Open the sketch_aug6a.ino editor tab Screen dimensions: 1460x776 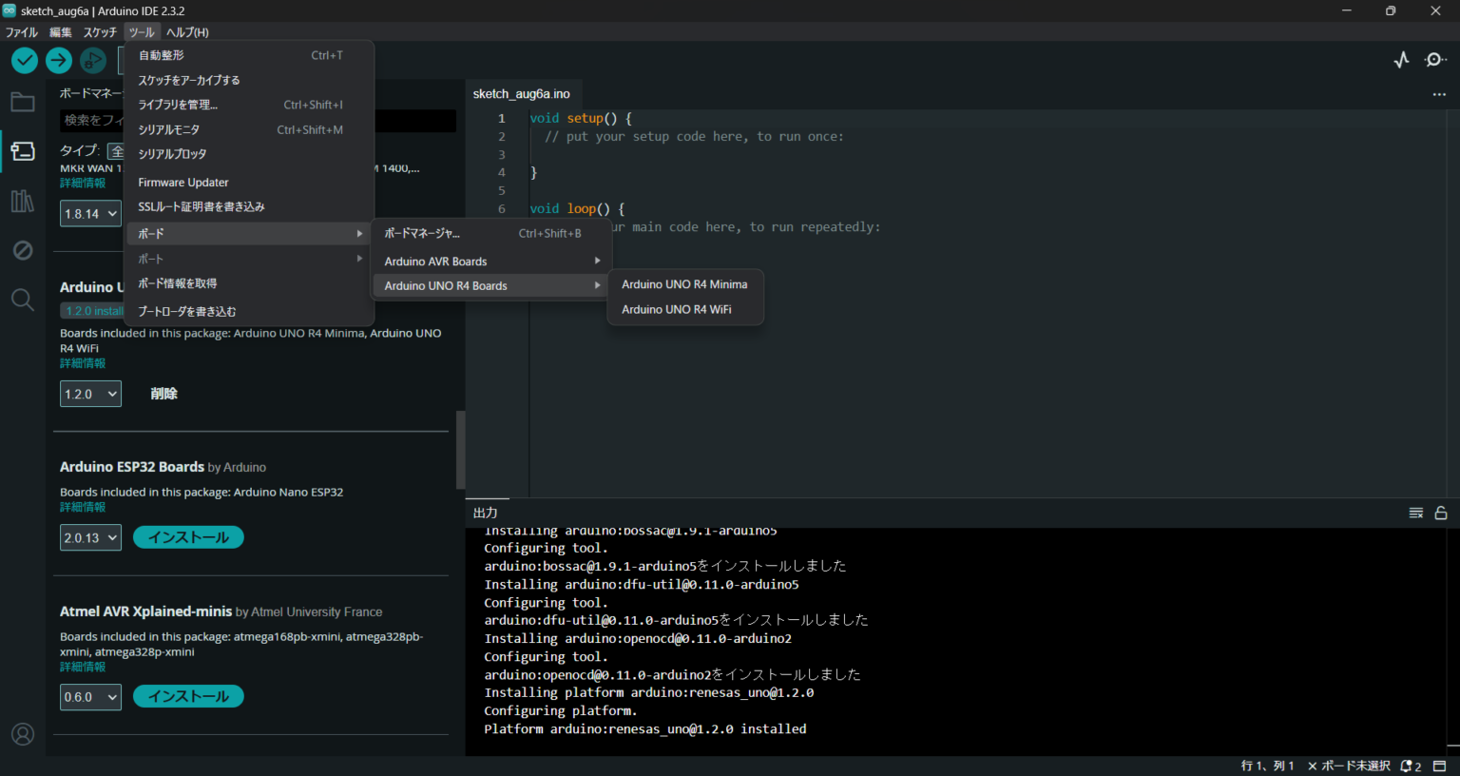point(522,94)
